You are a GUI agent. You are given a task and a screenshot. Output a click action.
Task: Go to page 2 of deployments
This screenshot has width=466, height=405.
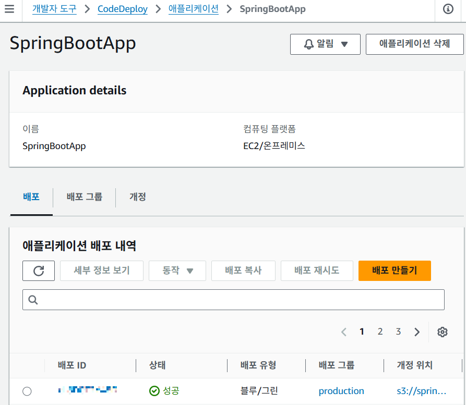coord(380,332)
